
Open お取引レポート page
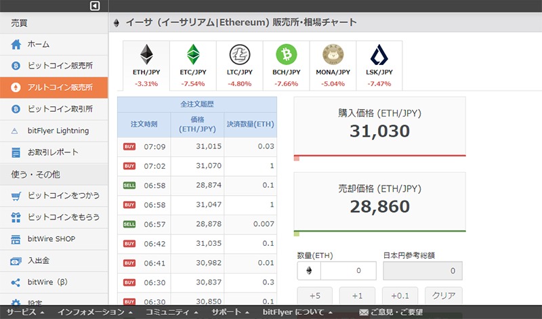pos(54,152)
